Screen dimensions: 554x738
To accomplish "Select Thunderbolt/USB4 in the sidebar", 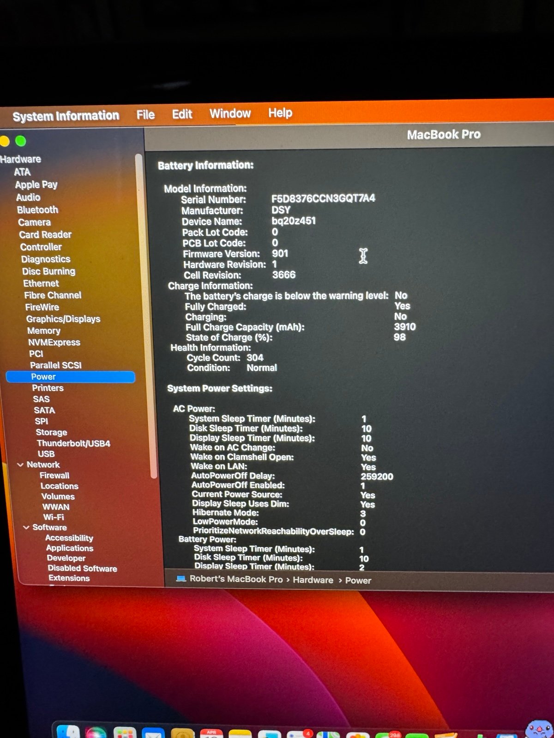I will coord(73,443).
